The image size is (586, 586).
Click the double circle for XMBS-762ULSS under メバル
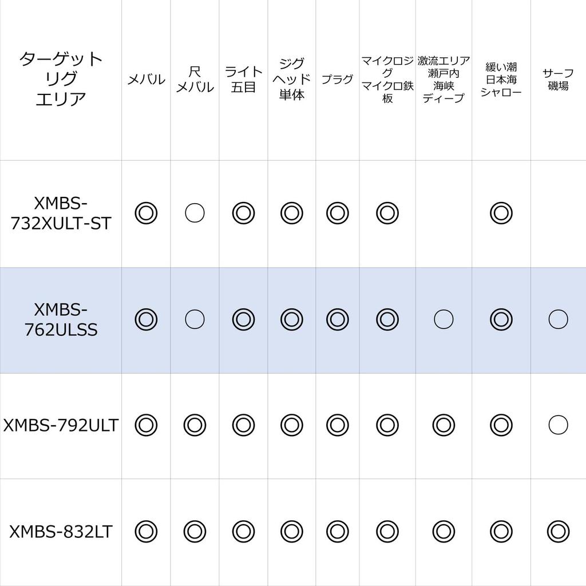[146, 319]
